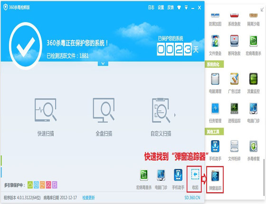Open the 弹窗追踪 popup tracker tool
The height and width of the screenshot is (204, 266).
[x=215, y=180]
